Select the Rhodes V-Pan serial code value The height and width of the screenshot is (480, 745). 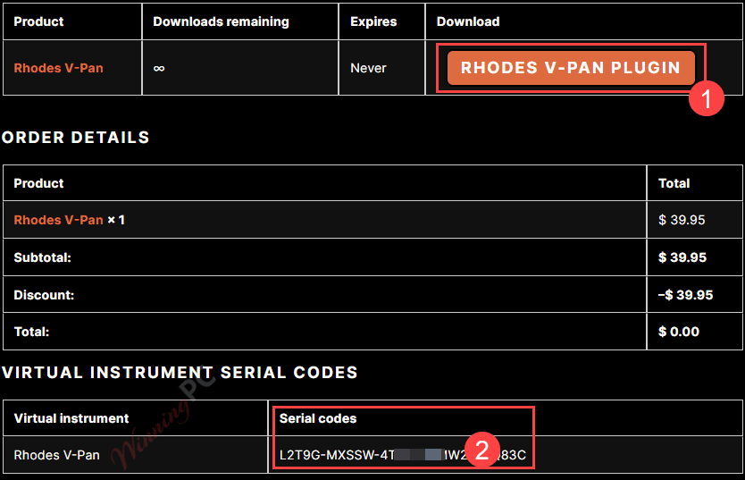403,455
